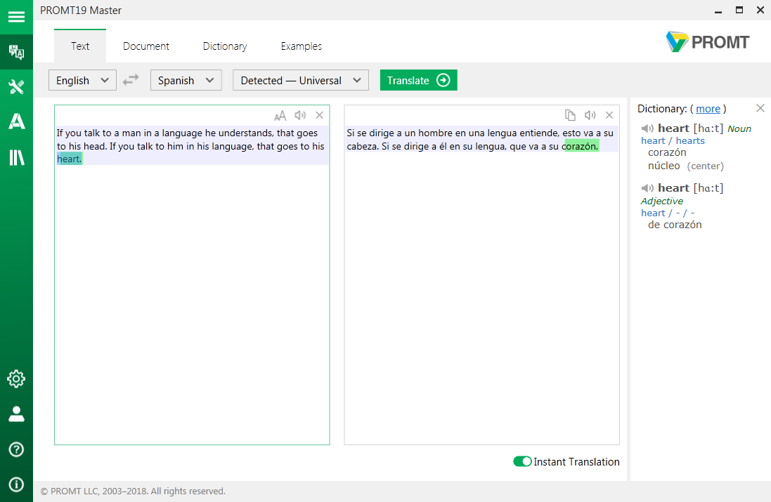
Task: Open the tools icon with wrench and screwdriver
Action: point(16,87)
